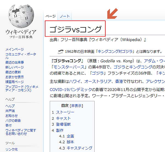Viewport: 165px width, 152px height.
Task: Open the ページ tab
Action: 51,16
